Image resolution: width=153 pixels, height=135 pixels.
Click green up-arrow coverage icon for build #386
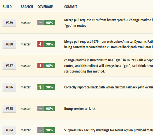coord(40,87)
